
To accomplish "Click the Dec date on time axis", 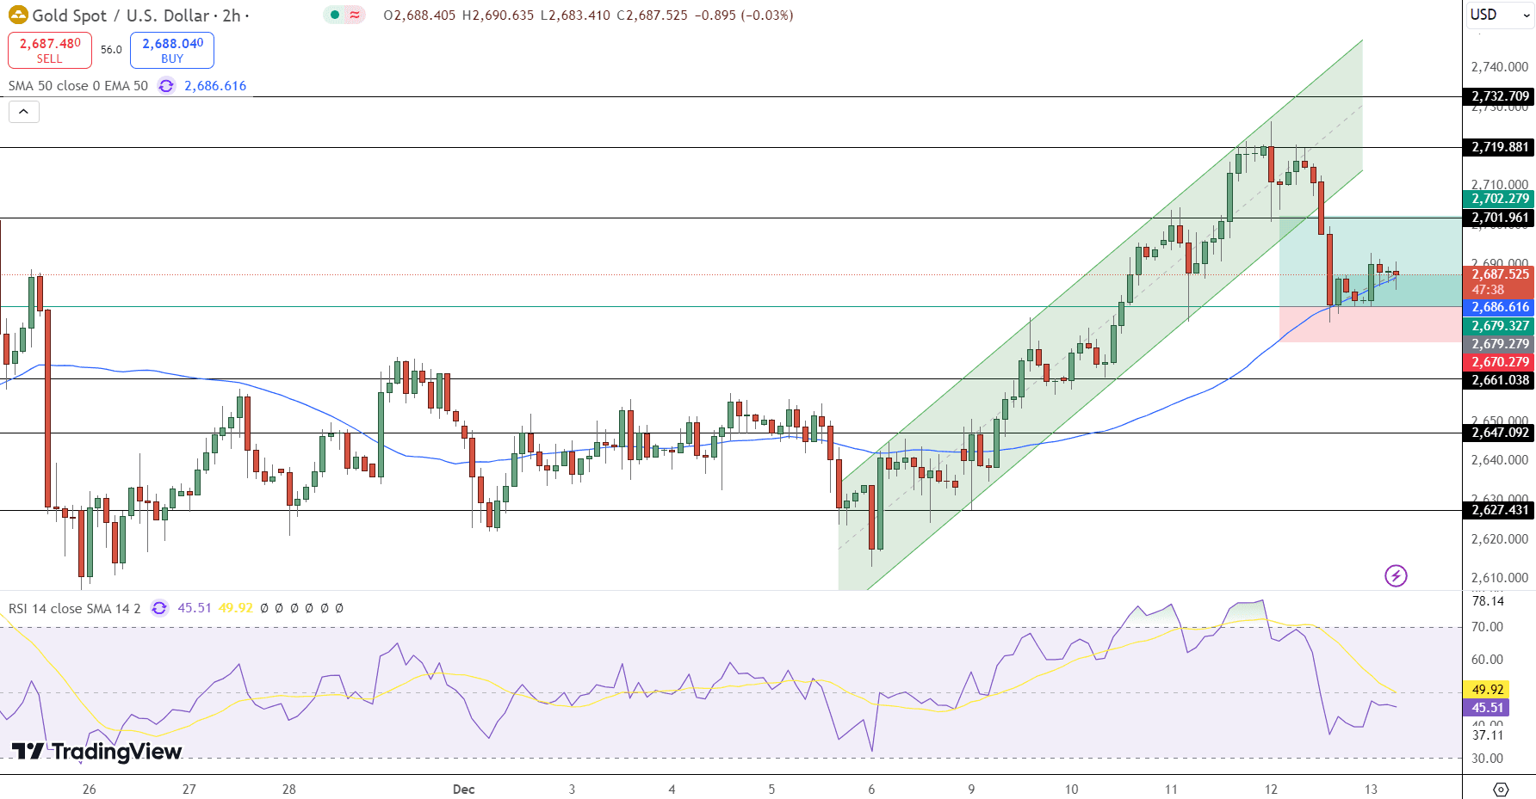I will pos(463,790).
